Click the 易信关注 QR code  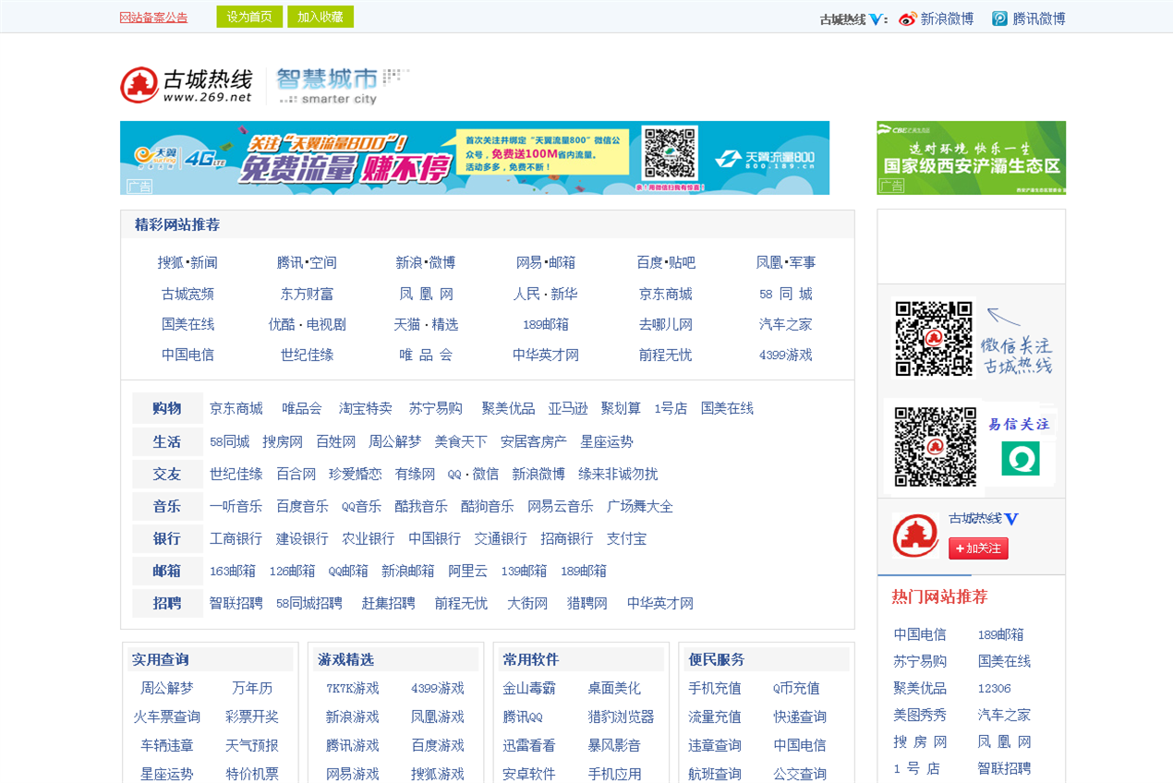point(935,447)
